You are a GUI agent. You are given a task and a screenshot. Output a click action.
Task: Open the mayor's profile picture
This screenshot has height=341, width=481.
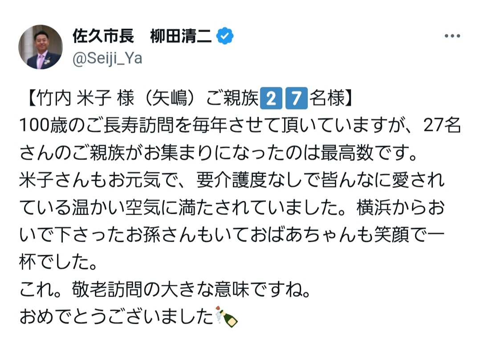[x=41, y=47]
